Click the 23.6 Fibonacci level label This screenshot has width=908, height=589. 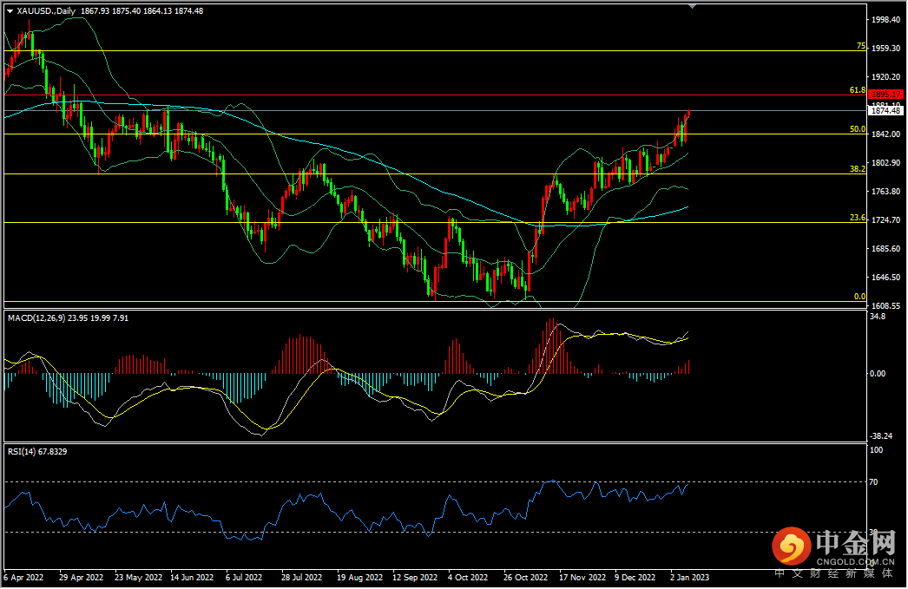[858, 219]
